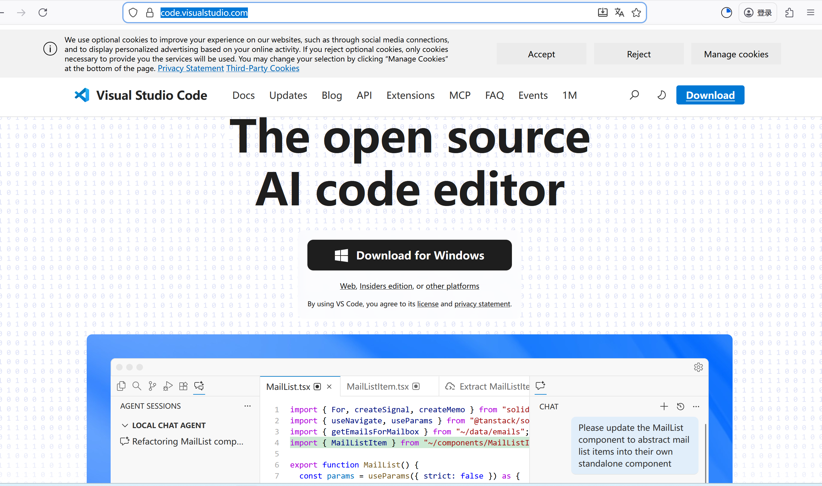Viewport: 822px width, 486px height.
Task: Click the Source Control branch icon
Action: coord(152,386)
